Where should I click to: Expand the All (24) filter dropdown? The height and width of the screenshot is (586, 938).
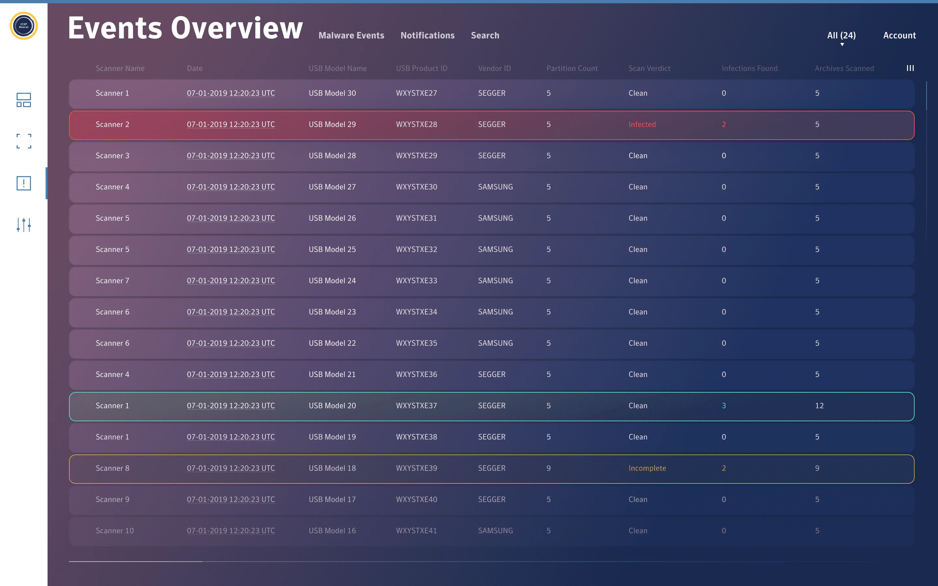click(x=841, y=37)
